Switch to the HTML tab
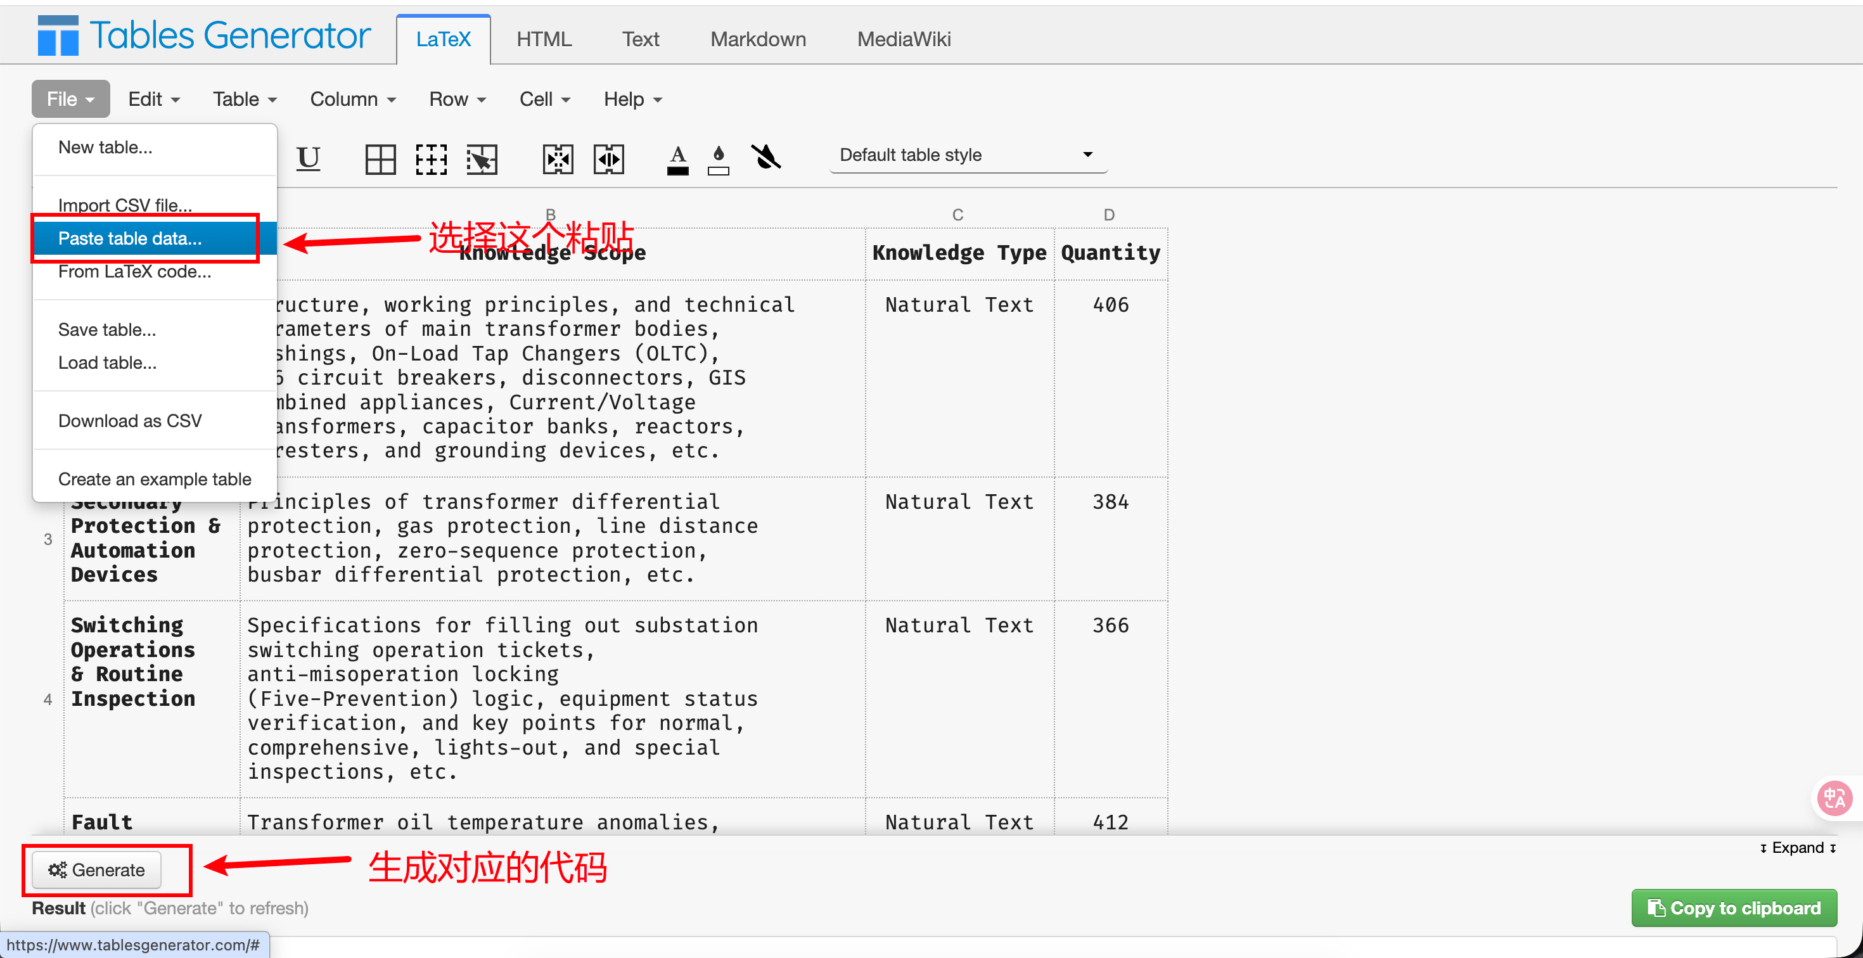The image size is (1863, 958). (544, 39)
